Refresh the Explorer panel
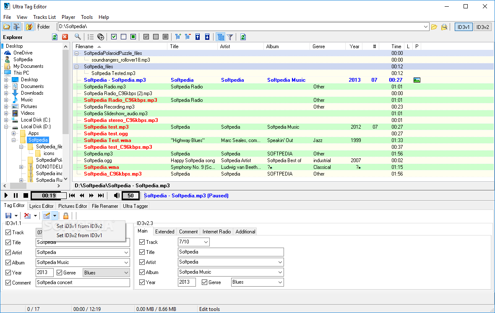Screen dimensions: 495x313 click(55, 37)
